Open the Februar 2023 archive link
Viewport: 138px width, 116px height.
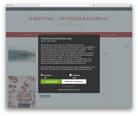click(x=107, y=69)
